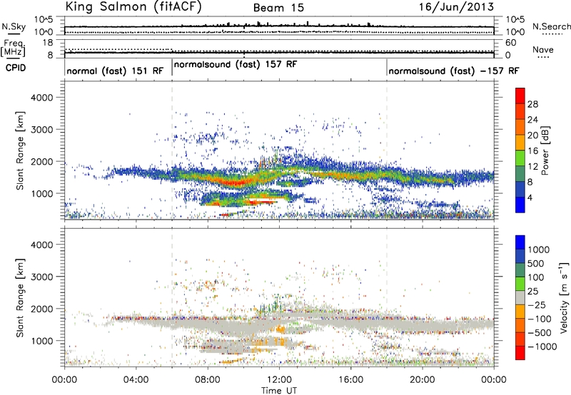Click the blue top of the velocity colorbar

(x=520, y=242)
